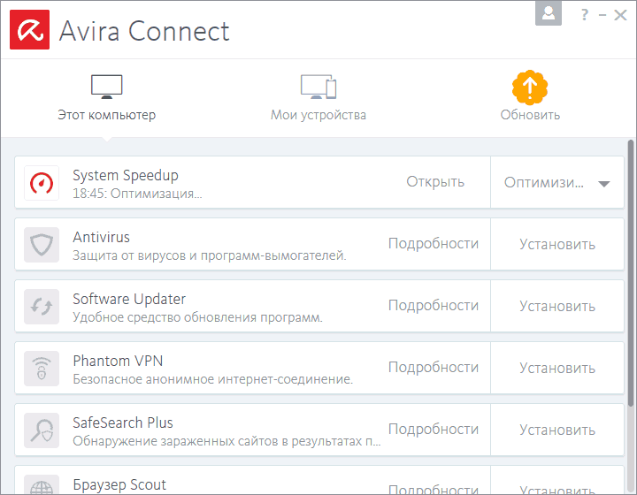Click the Браузер Scout globe icon
637x495 pixels.
tap(42, 485)
